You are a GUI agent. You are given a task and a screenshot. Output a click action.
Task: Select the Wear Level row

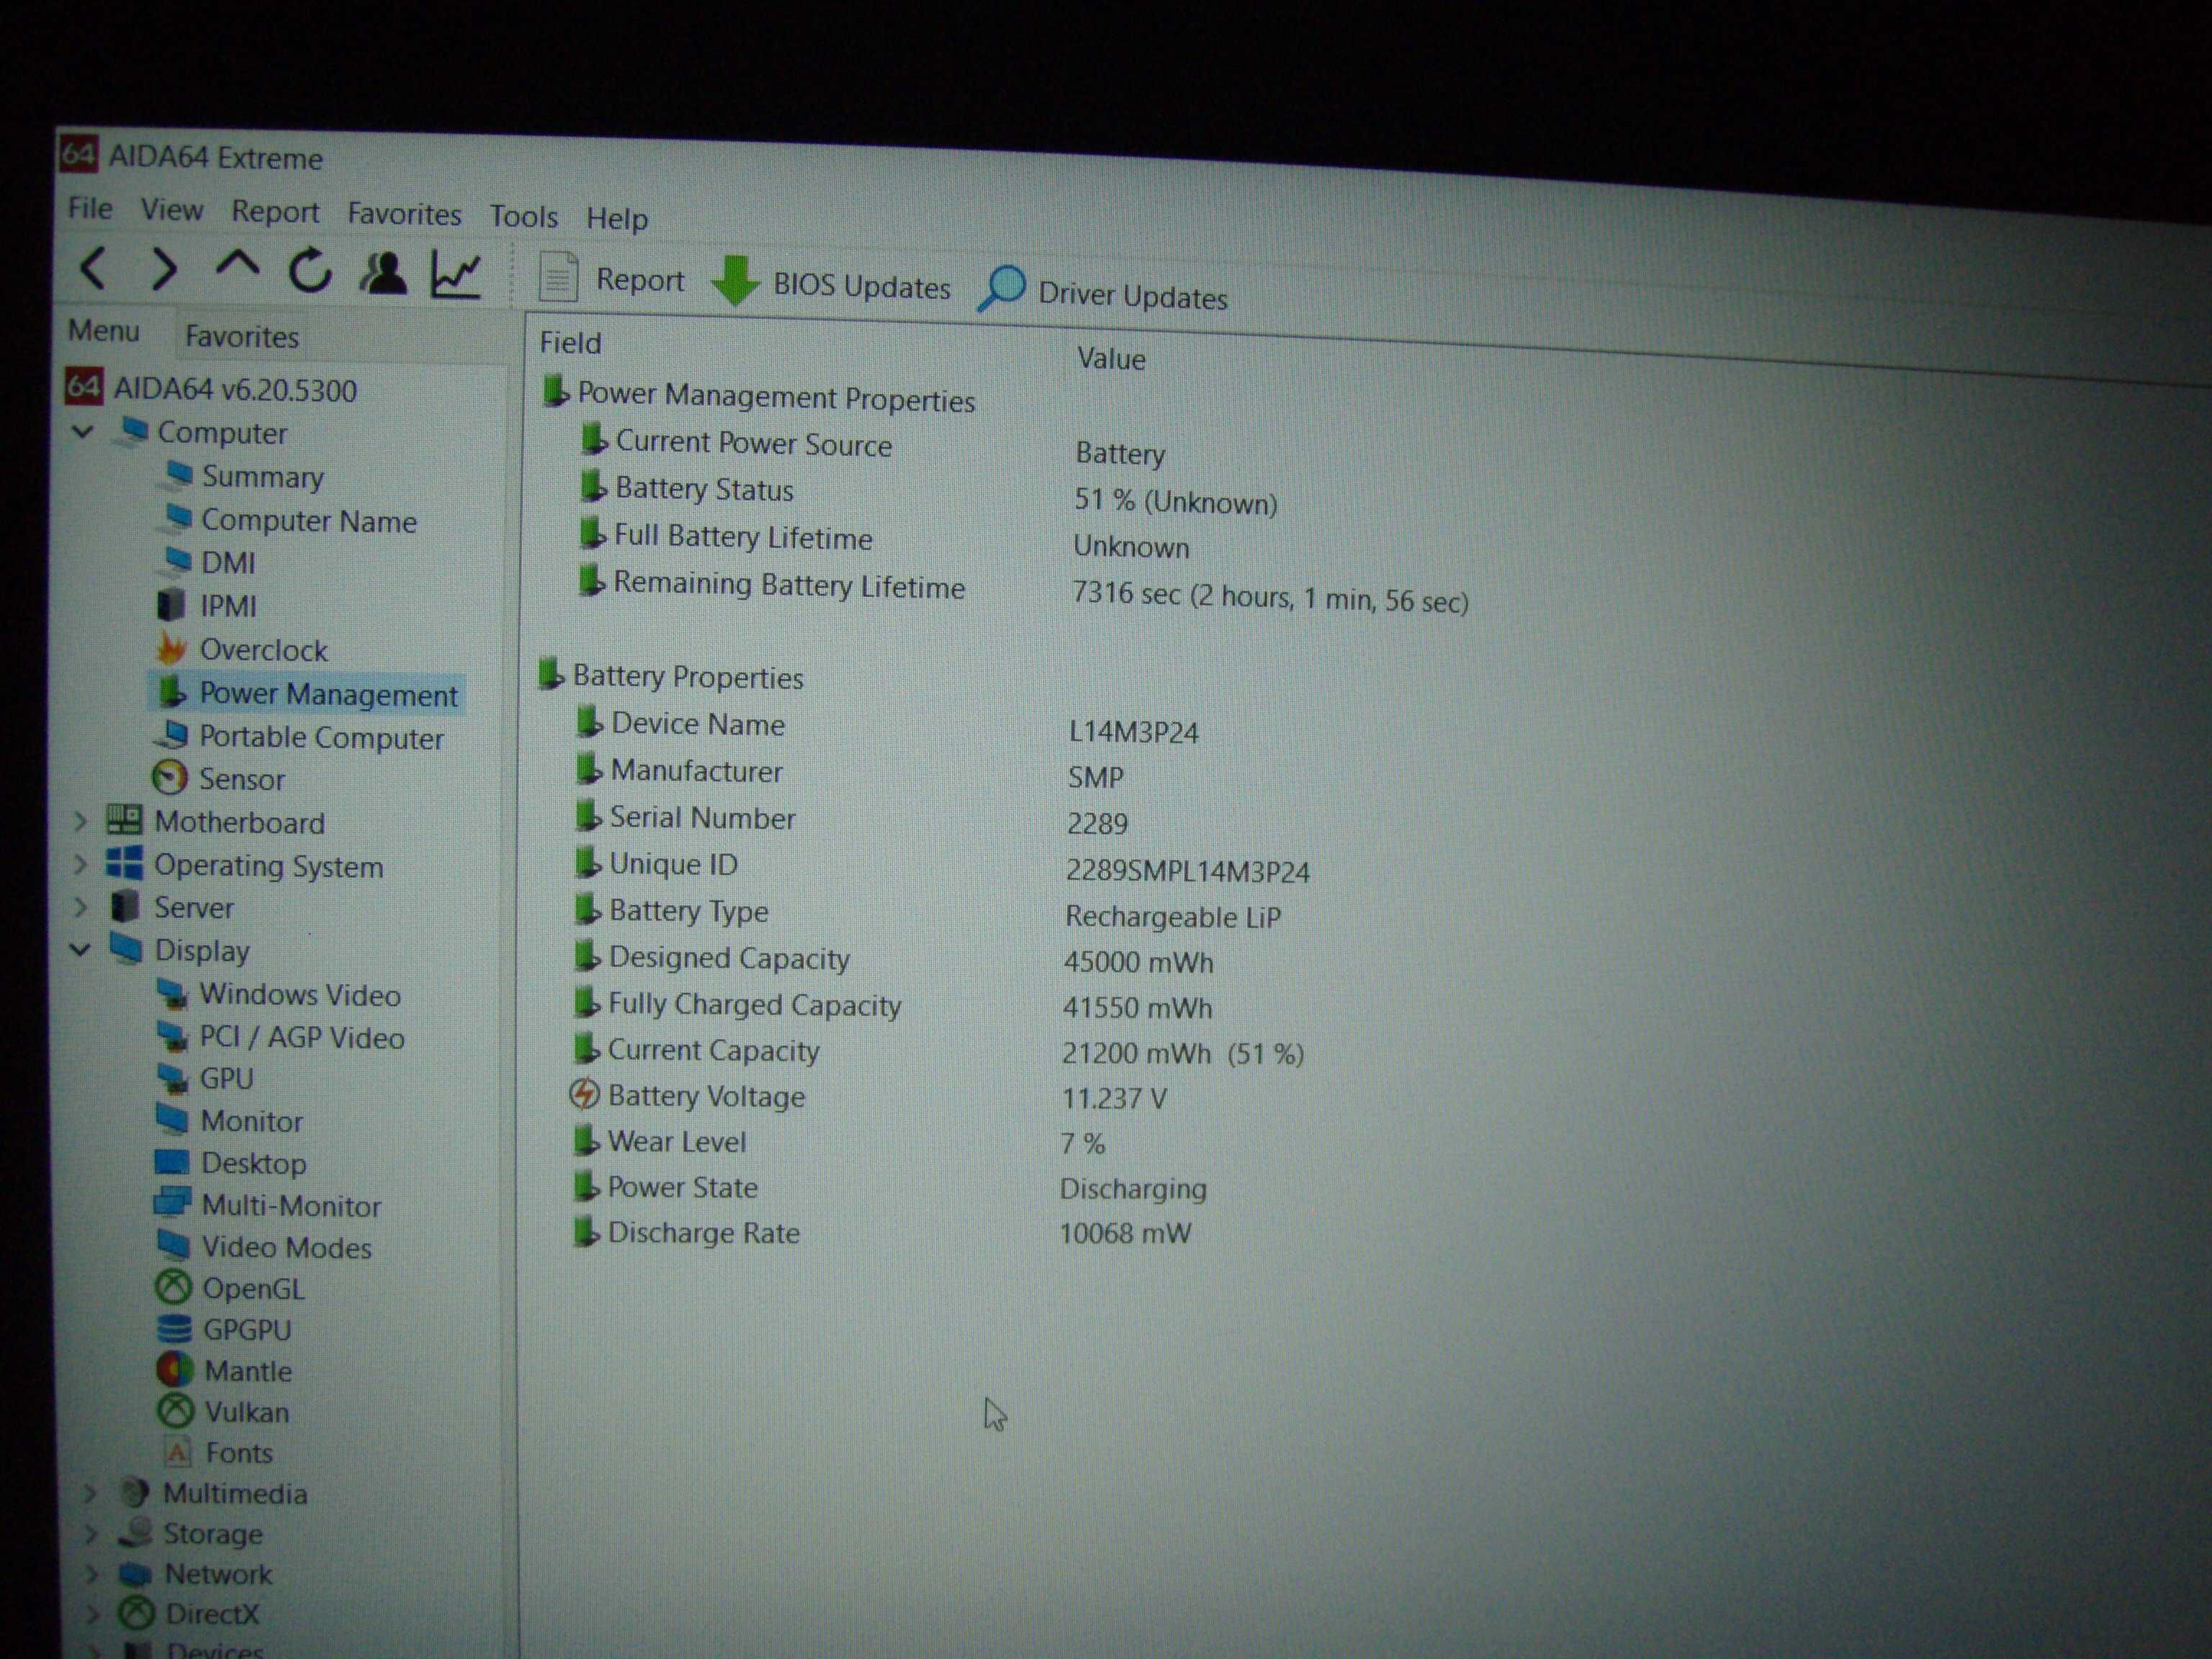click(x=838, y=1142)
